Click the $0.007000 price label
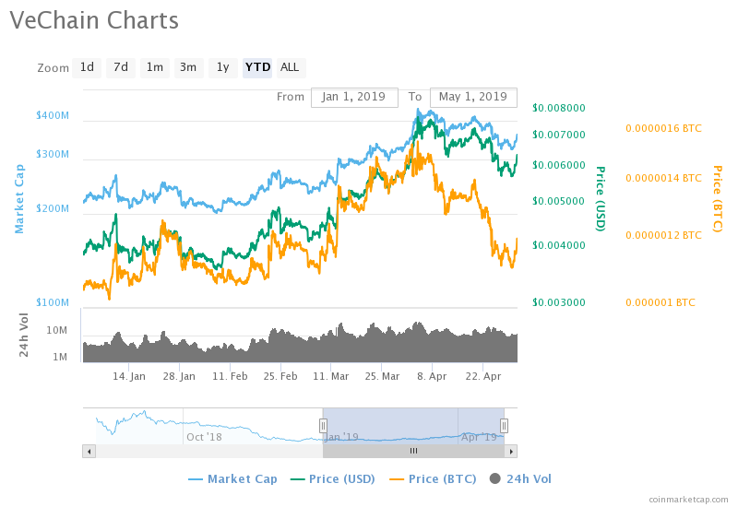Viewport: 738px width, 507px height. tap(559, 135)
